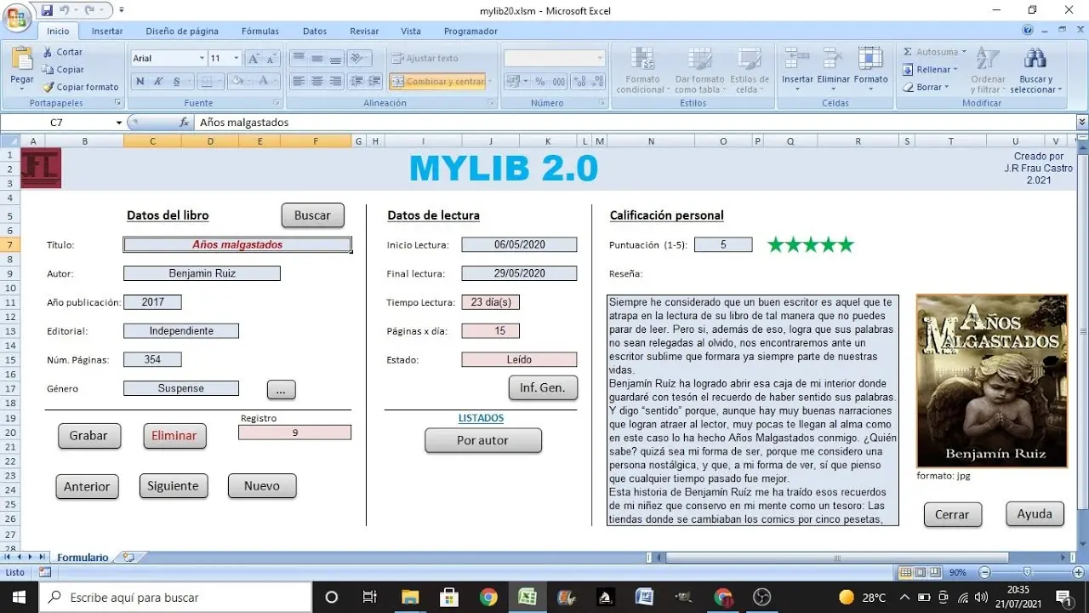Click the increase font size icon
The image size is (1089, 613).
[254, 59]
